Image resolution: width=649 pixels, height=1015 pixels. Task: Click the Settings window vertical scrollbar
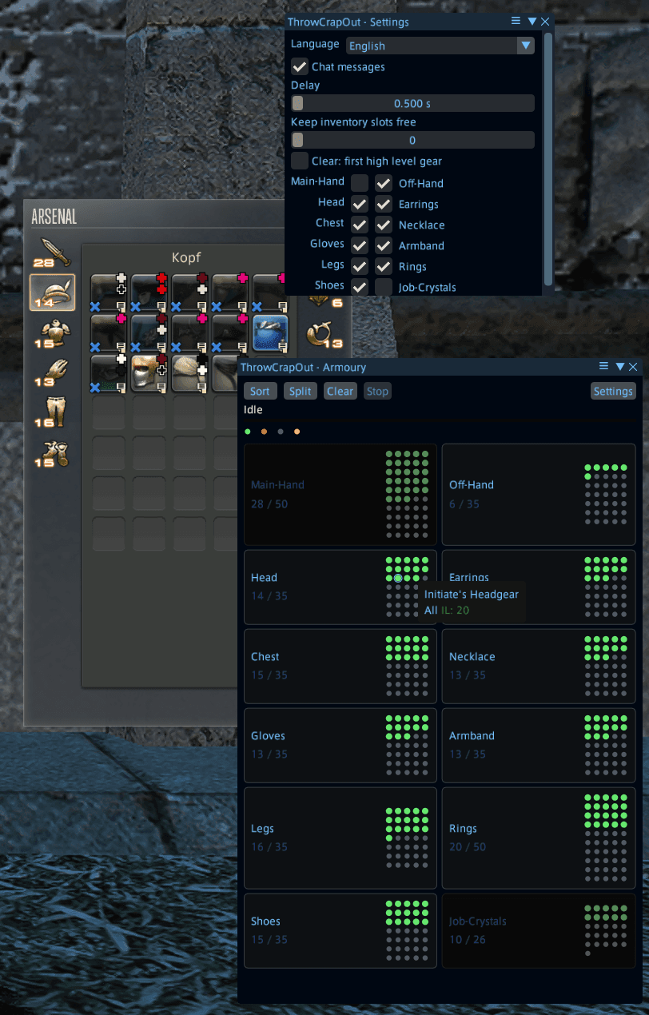point(547,158)
